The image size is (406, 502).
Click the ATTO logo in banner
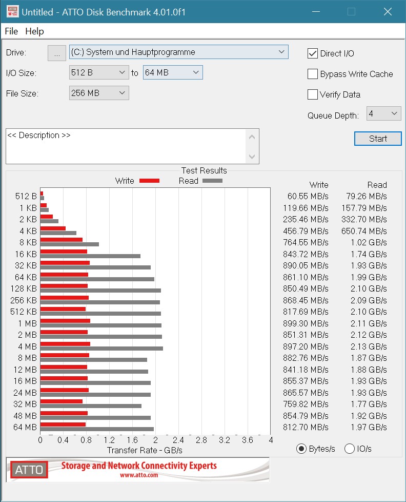pyautogui.click(x=29, y=470)
